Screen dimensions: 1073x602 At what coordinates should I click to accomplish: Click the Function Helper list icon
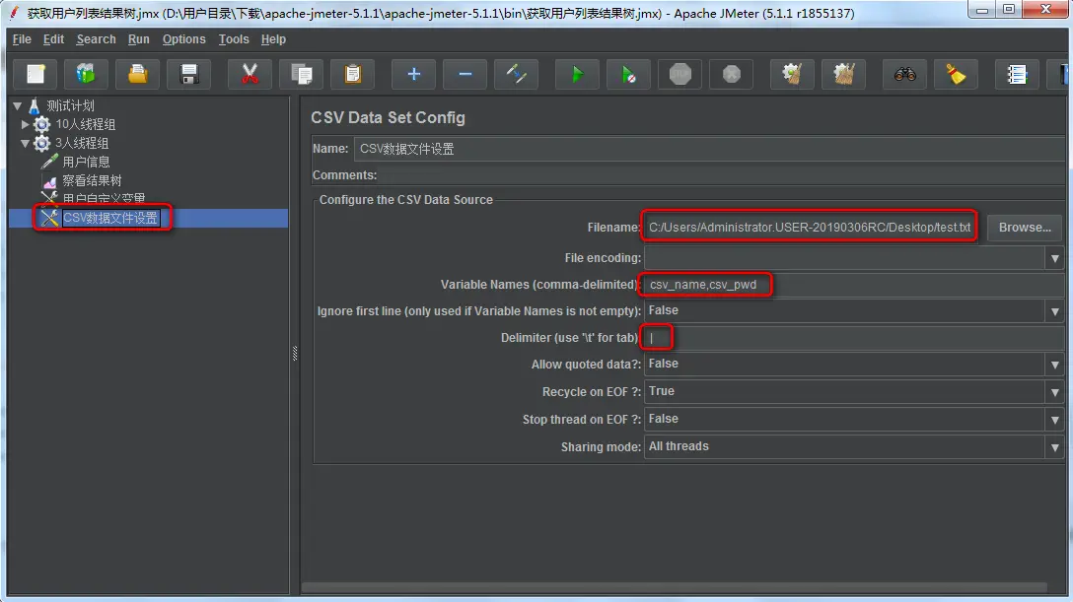click(x=1017, y=74)
